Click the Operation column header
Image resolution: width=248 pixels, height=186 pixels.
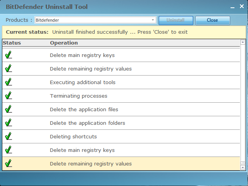64,43
